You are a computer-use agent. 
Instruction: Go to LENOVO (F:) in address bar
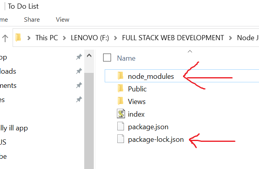click(x=90, y=38)
